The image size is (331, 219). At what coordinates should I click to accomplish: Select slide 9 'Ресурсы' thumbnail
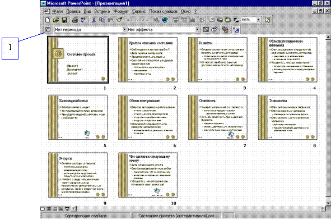coord(78,175)
